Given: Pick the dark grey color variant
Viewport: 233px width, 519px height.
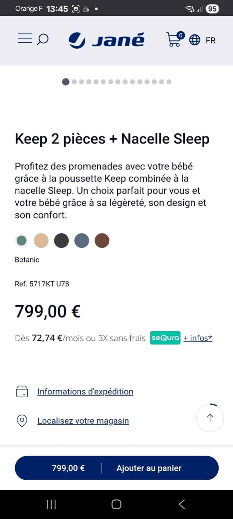Looking at the screenshot, I should [62, 240].
